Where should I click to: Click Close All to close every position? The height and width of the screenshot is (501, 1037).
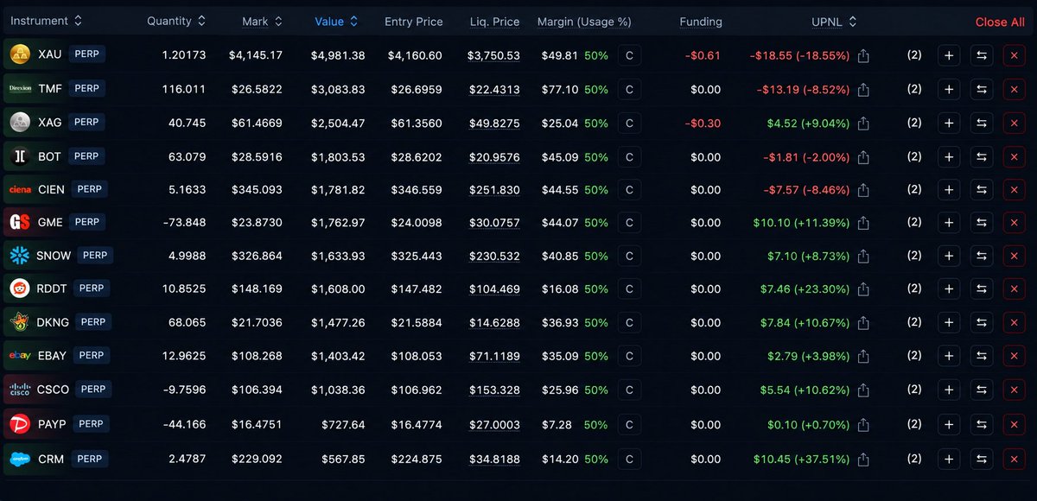[1000, 22]
